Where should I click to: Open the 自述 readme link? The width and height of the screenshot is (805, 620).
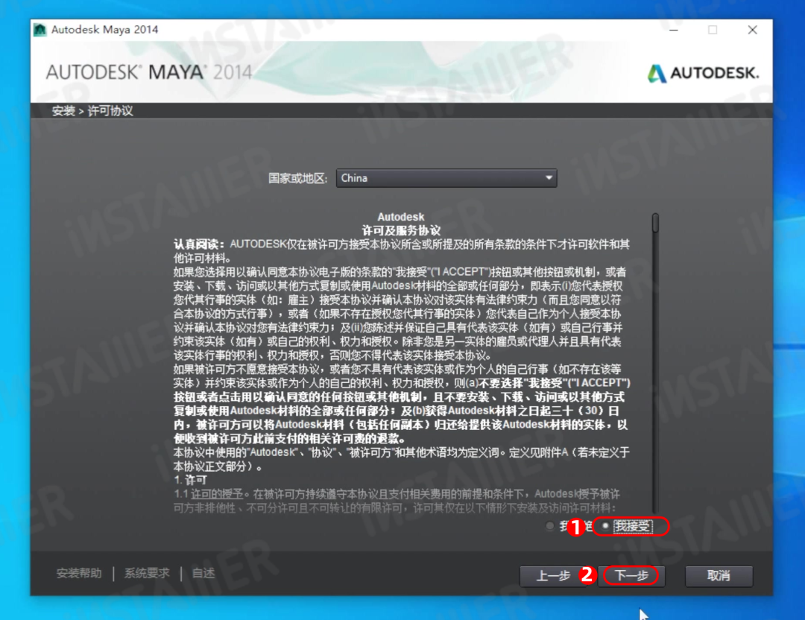pos(203,573)
